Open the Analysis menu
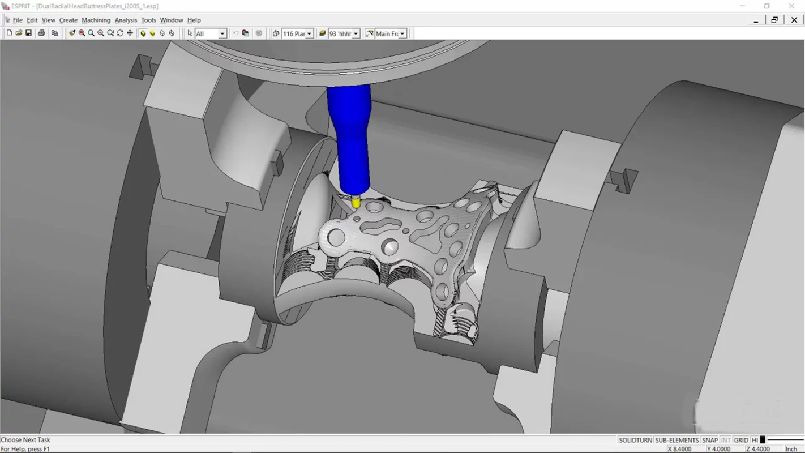 point(126,20)
